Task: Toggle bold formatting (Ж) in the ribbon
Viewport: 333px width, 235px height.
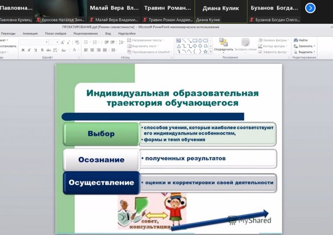Action: [x=23, y=50]
